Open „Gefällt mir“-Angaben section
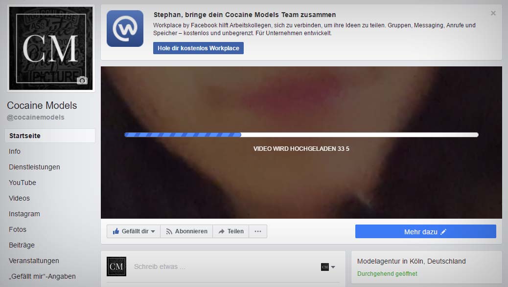508x287 pixels. (x=42, y=276)
